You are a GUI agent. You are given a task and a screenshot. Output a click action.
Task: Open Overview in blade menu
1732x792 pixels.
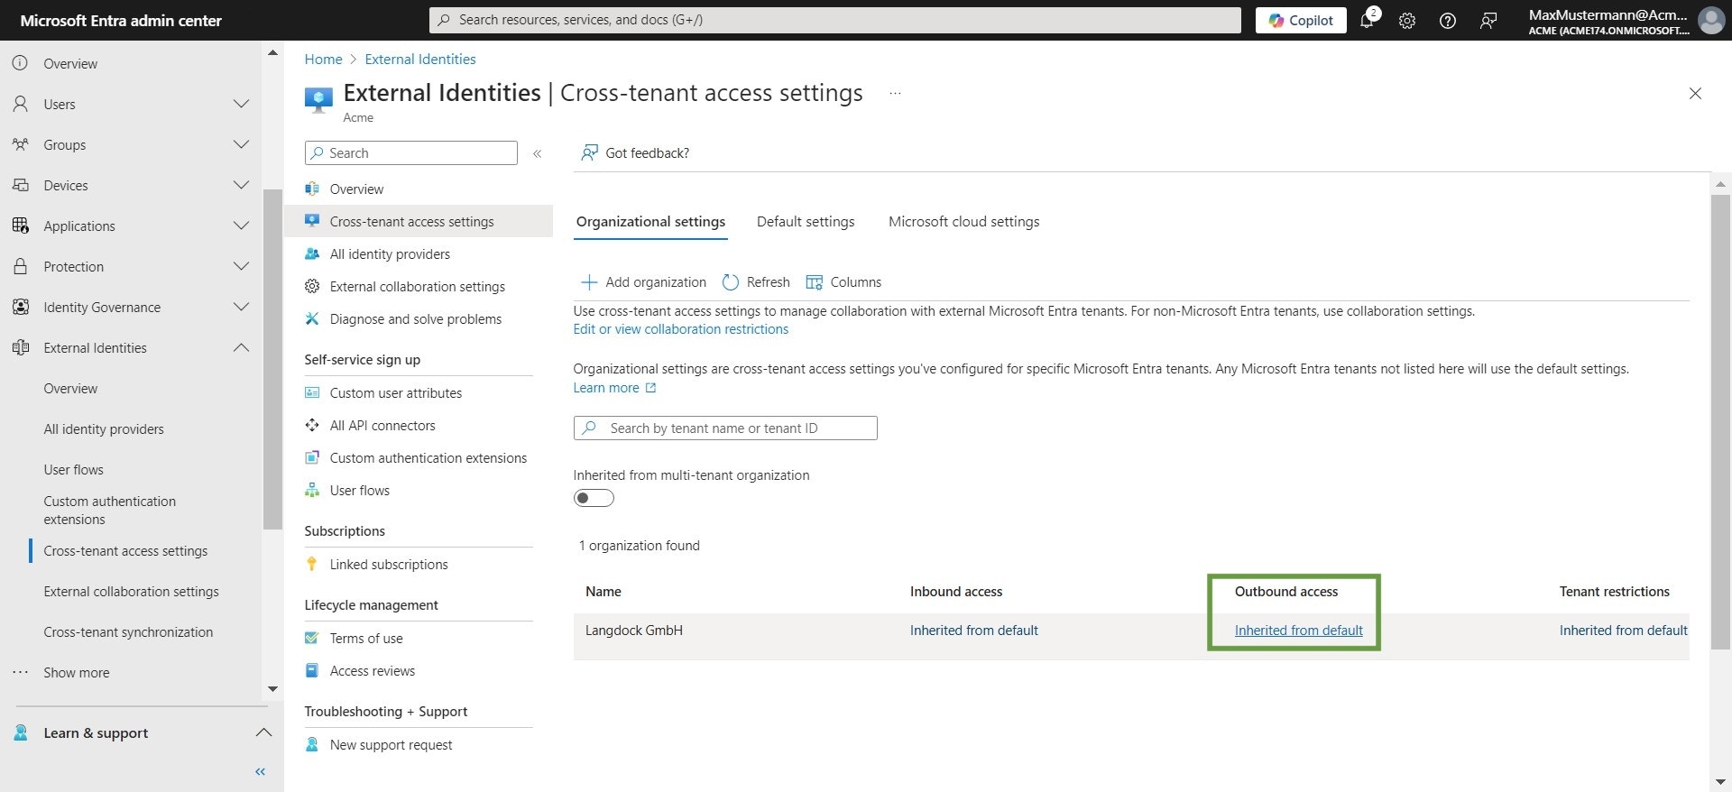point(356,189)
